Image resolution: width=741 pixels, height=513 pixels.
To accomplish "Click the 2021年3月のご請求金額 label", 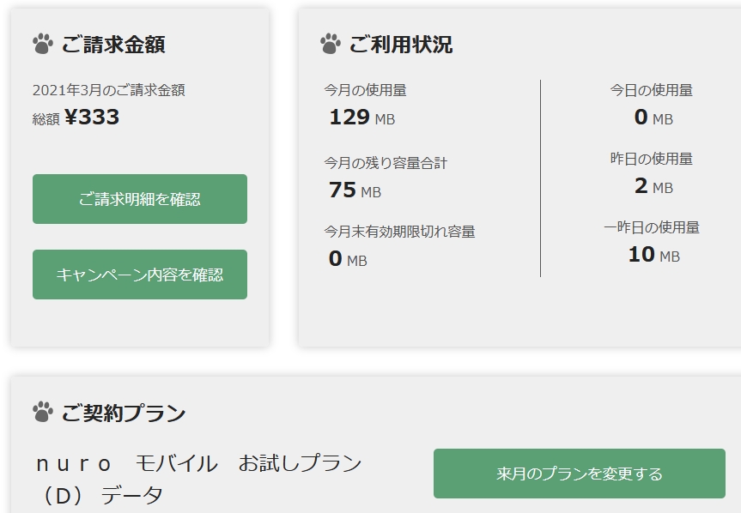I will 109,90.
